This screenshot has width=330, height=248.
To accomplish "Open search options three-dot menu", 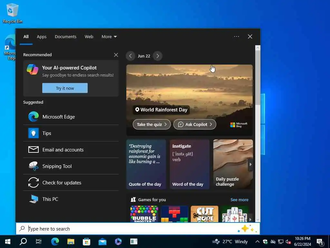I will pos(237,37).
